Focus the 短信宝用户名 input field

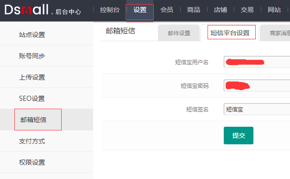pos(257,62)
